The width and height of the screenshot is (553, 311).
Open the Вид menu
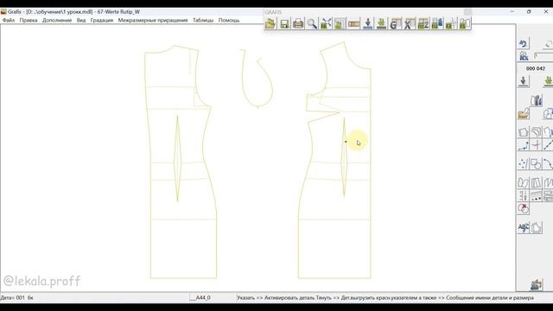[81, 21]
